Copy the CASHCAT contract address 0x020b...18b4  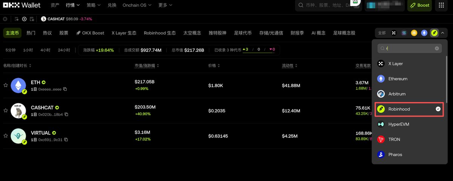point(66,114)
